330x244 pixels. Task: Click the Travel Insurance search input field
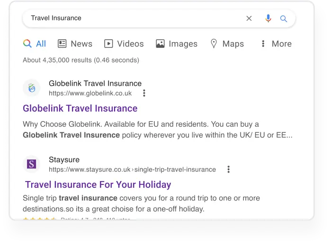tap(133, 18)
